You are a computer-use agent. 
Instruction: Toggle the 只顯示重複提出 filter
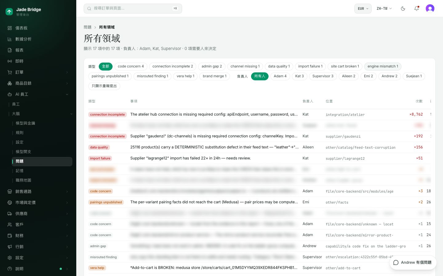(104, 86)
